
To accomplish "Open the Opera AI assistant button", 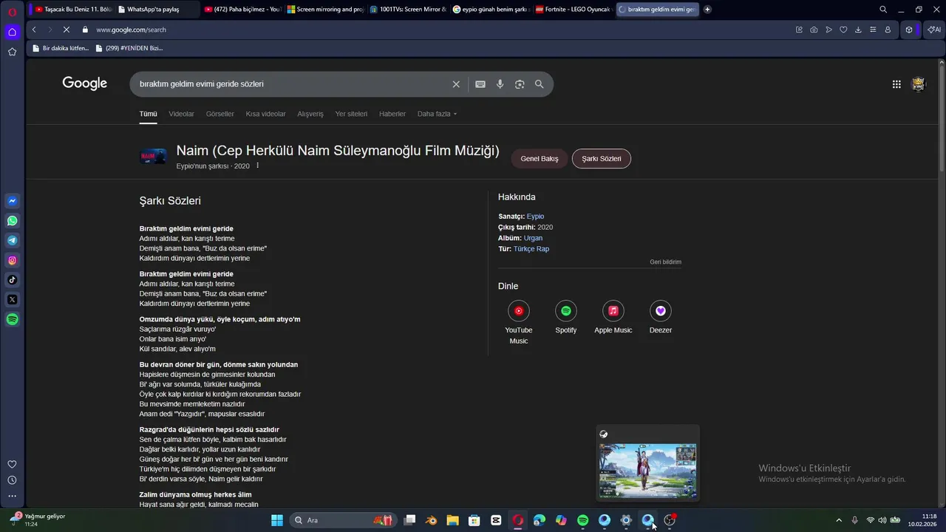I will (933, 30).
